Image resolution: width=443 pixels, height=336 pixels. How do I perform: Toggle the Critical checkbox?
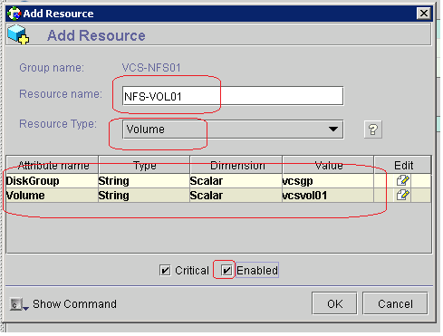tap(165, 270)
